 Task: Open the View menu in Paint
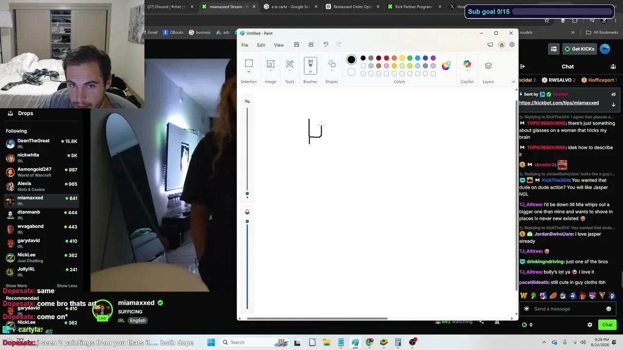[x=279, y=45]
